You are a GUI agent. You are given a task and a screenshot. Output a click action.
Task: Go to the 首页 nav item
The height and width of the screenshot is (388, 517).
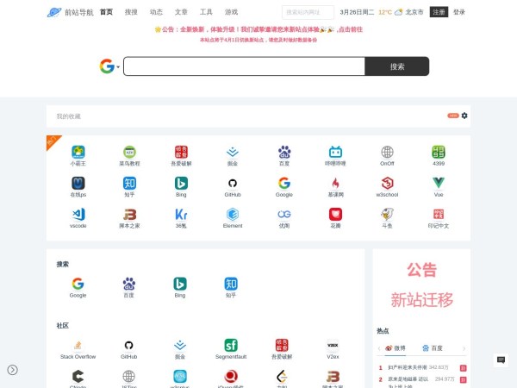click(x=106, y=12)
